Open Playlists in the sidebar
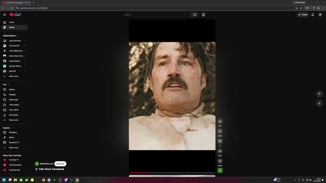Screen dimensions: 326x183 [15, 95]
